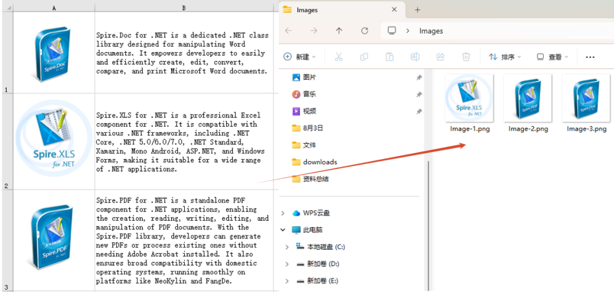
Task: Select cell with Spire.PDF for .NET description
Action: pyautogui.click(x=184, y=240)
